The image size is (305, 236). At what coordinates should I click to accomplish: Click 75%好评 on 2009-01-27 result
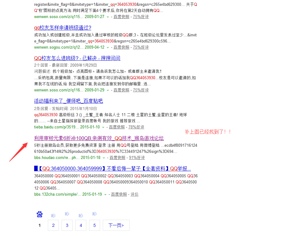(141, 17)
